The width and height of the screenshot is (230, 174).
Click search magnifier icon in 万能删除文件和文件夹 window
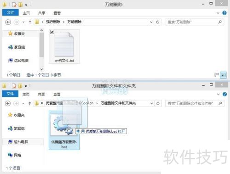click(220, 103)
